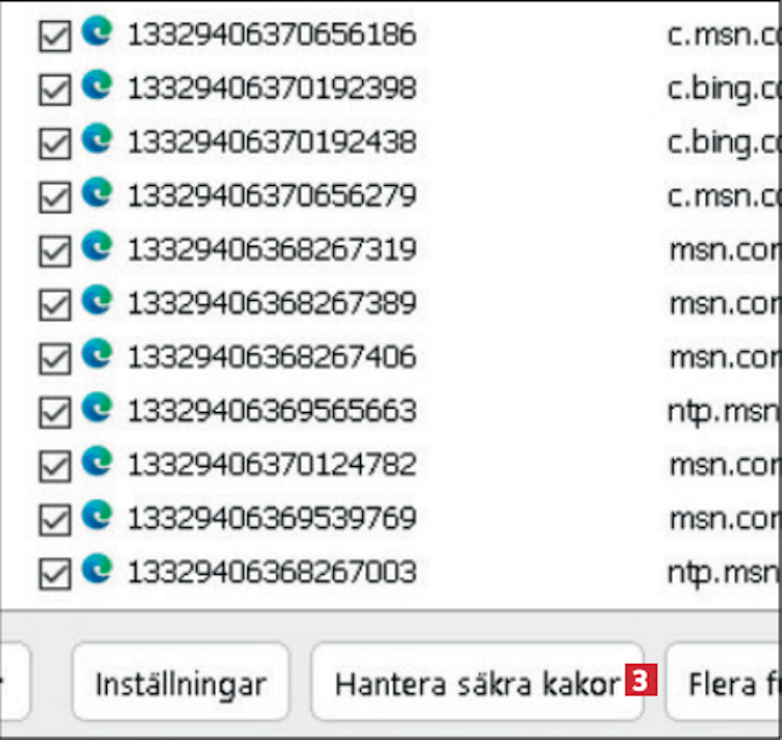Screen dimensions: 782x740
Task: Click the red number 3 marker
Action: click(x=641, y=680)
